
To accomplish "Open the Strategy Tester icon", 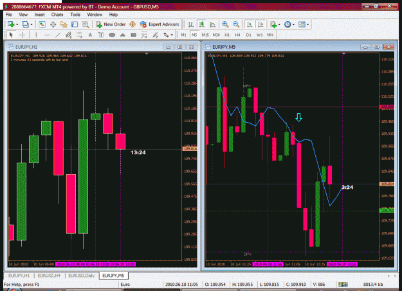I will [x=86, y=24].
